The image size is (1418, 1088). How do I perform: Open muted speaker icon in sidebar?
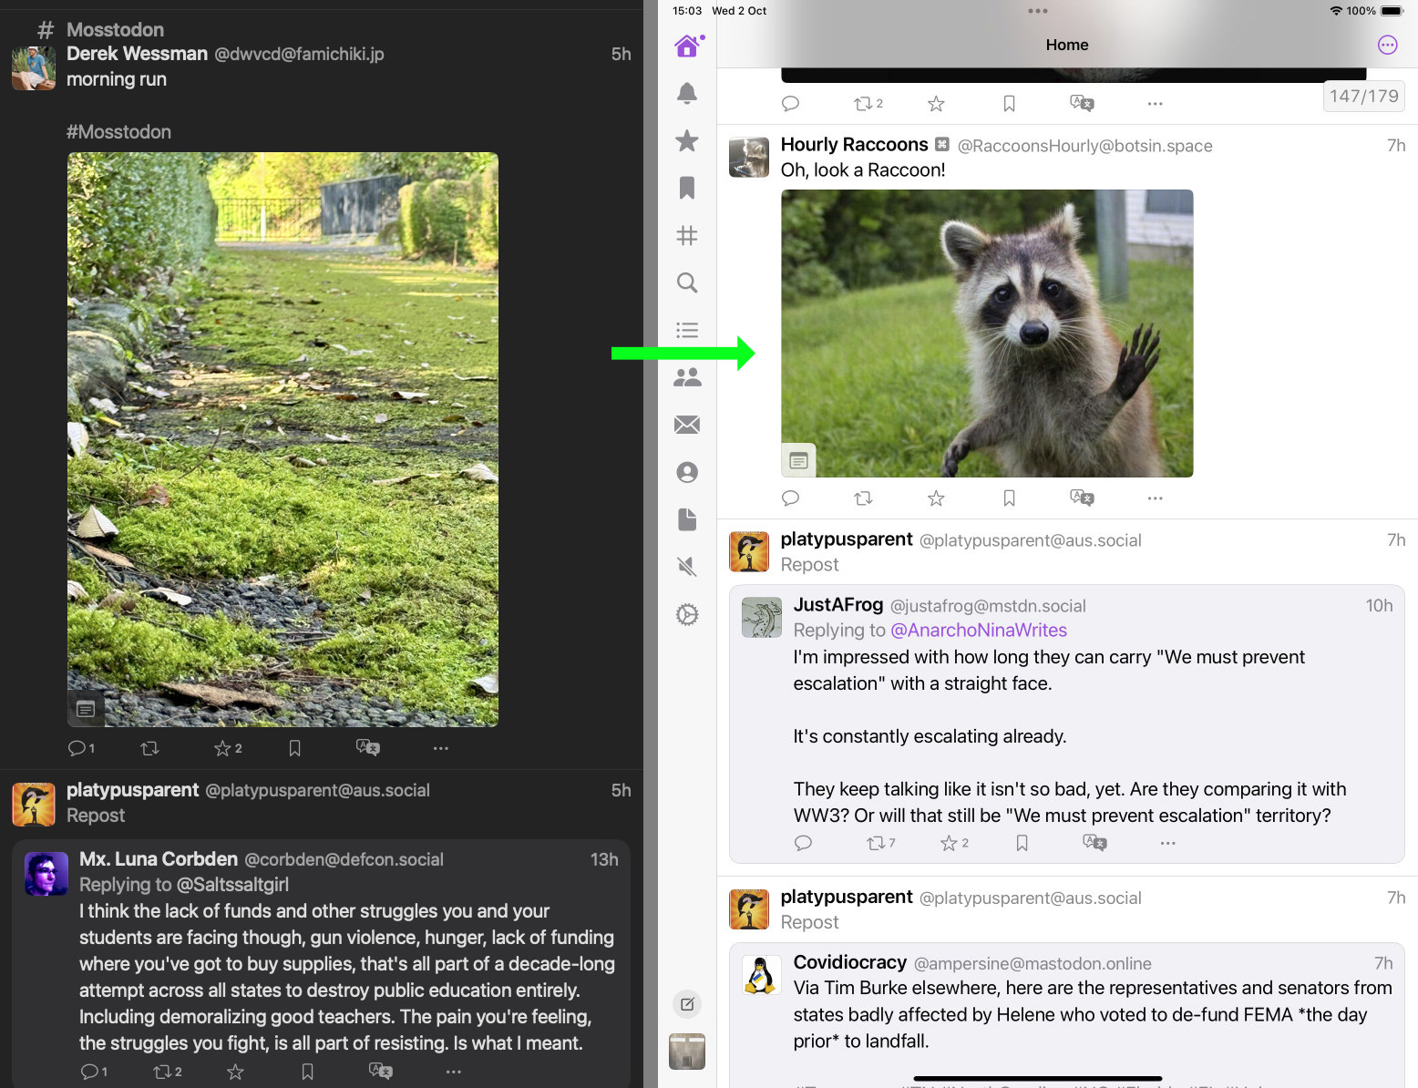[x=687, y=567]
